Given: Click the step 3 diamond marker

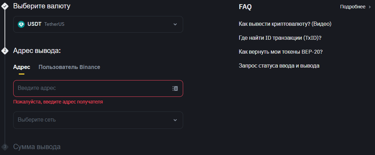Looking at the screenshot, I should (5, 146).
